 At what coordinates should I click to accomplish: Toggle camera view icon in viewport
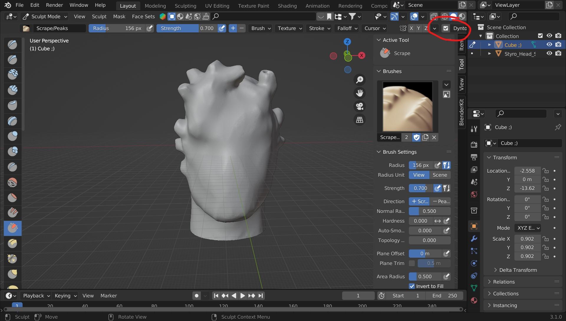click(360, 106)
